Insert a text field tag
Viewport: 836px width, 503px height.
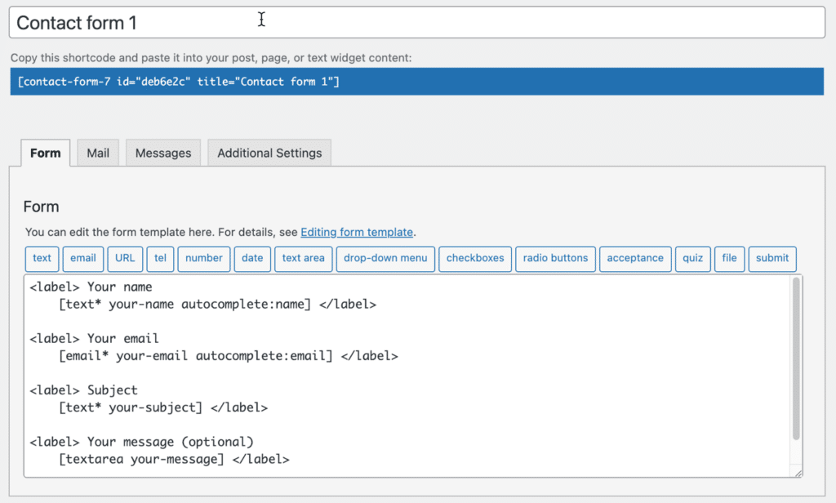click(42, 258)
